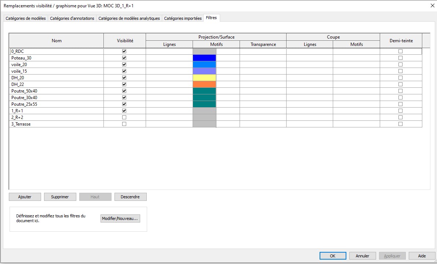Uncheck Poutre_25x55 visibility checkbox
Viewport: 437px width, 264px height.
point(124,104)
